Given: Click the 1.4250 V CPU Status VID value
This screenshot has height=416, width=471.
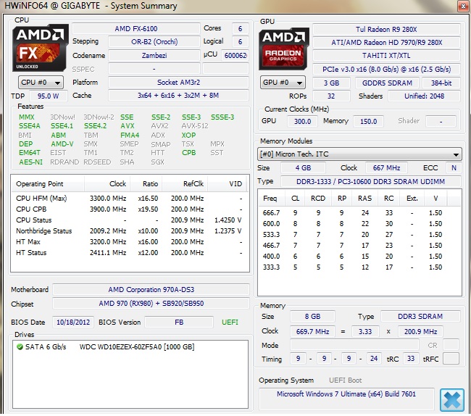Looking at the screenshot, I should [228, 220].
